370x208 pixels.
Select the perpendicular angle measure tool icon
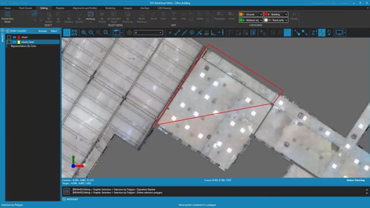[214, 32]
